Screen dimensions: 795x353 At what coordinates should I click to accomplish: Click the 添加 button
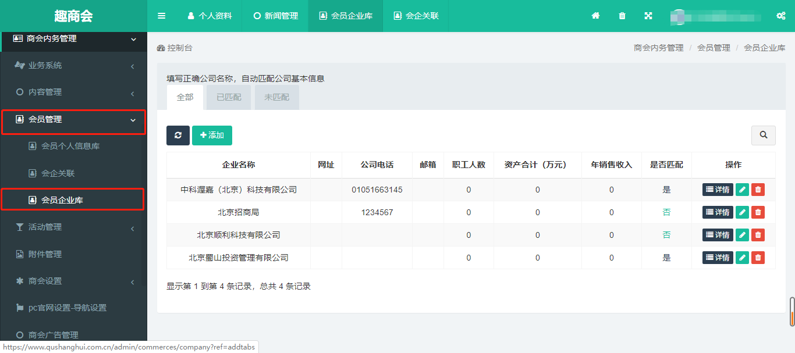tap(212, 136)
